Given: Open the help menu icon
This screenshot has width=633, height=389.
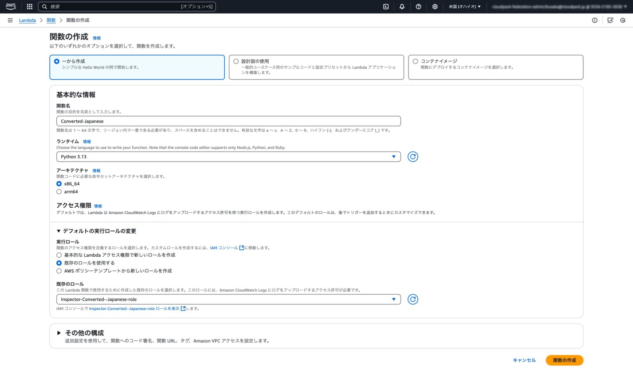Looking at the screenshot, I should tap(419, 7).
